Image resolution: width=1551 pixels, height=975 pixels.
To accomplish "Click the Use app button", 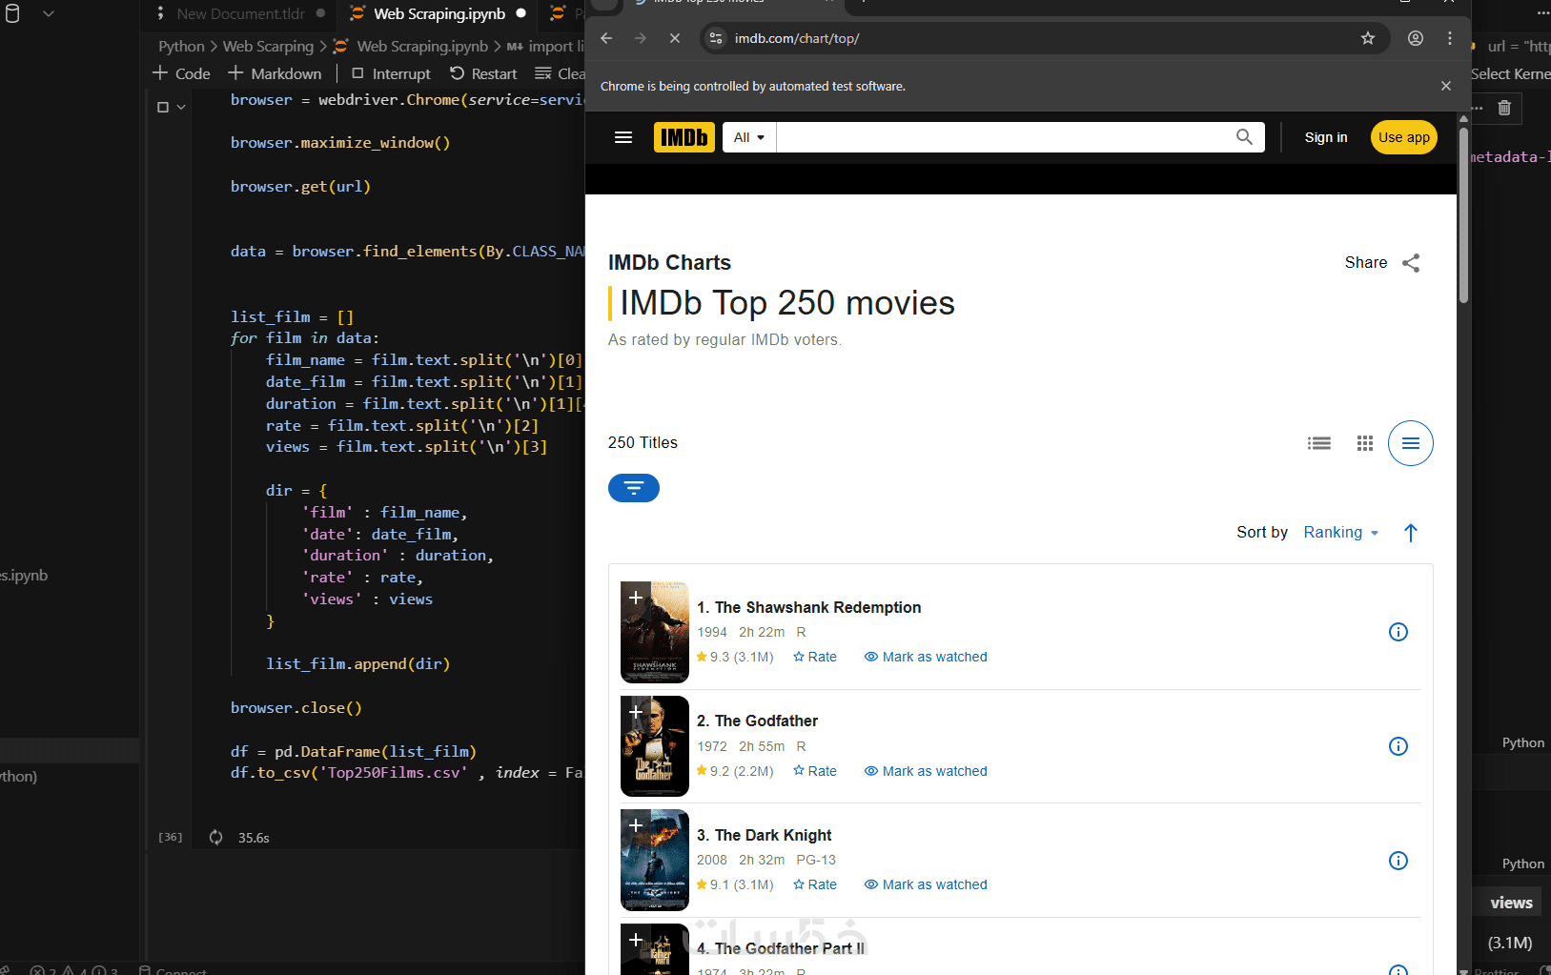I will click(1404, 137).
